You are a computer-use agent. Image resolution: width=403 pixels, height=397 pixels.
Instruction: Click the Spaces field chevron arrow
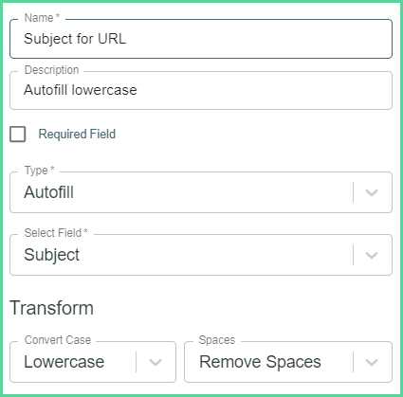(x=372, y=362)
